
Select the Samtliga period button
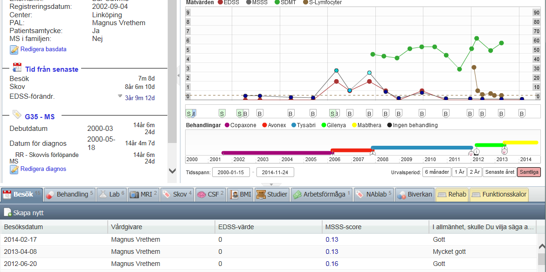(x=529, y=172)
